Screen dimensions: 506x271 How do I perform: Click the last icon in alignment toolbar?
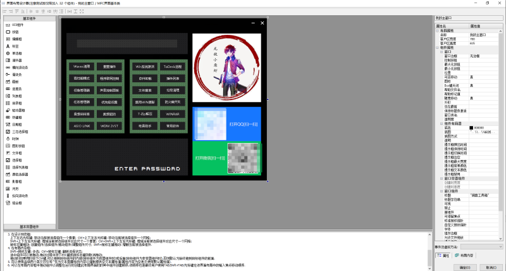coord(82,11)
